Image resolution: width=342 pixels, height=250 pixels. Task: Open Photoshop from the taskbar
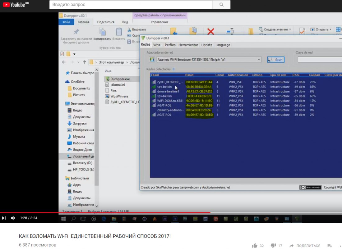(175, 219)
